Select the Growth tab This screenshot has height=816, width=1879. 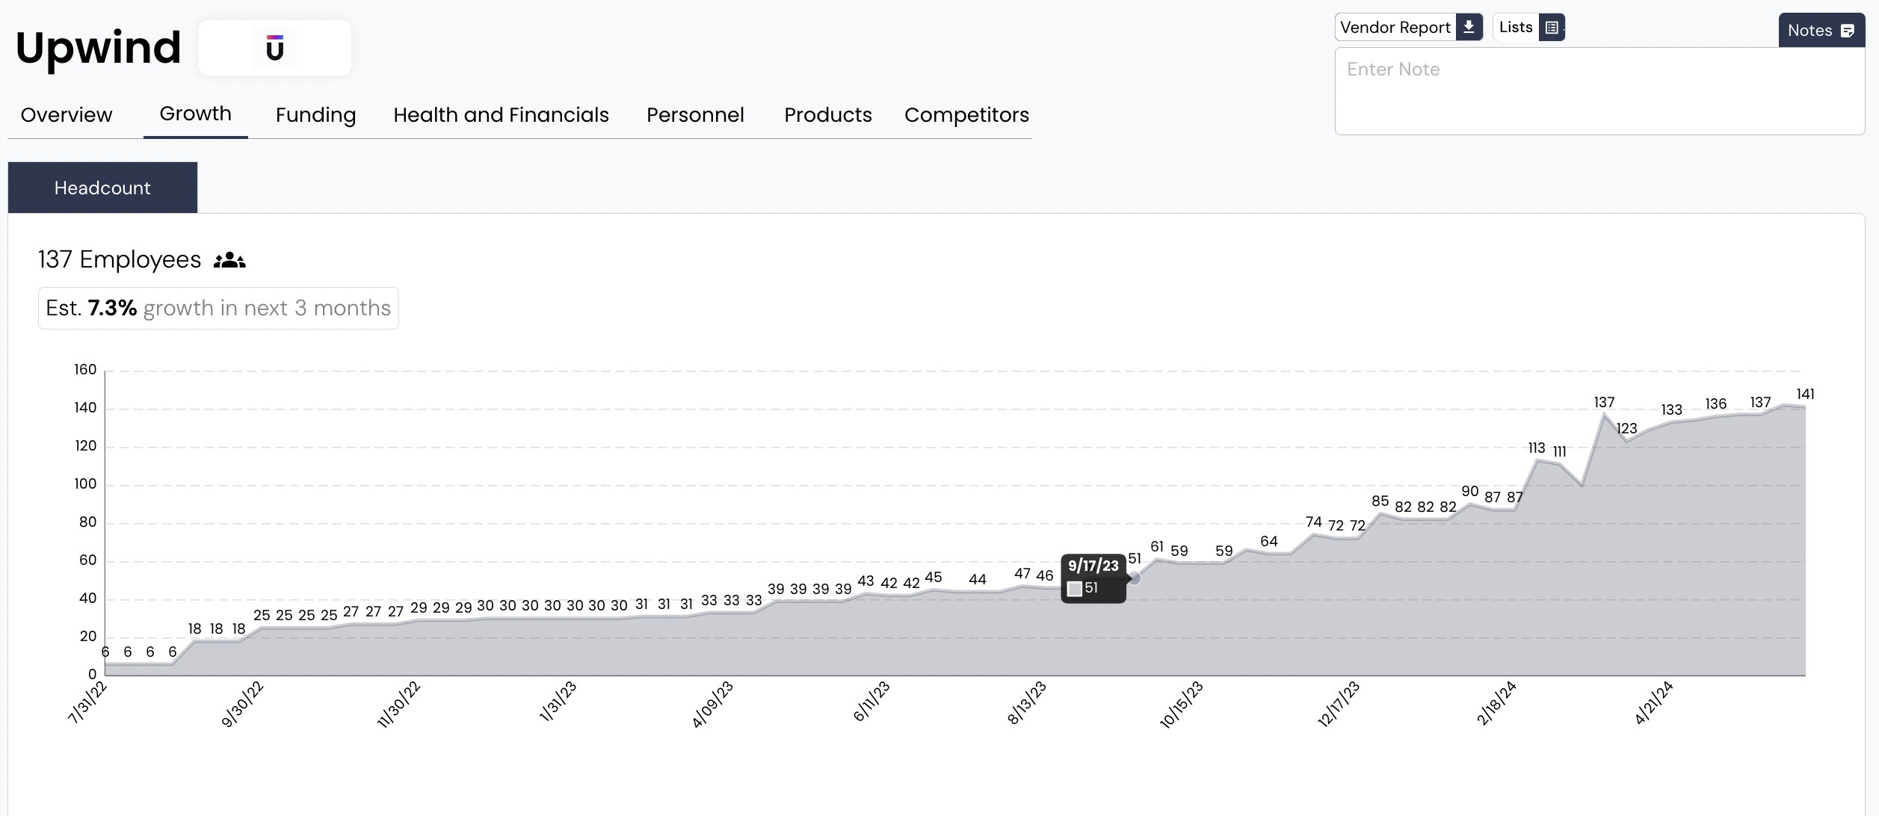point(196,114)
